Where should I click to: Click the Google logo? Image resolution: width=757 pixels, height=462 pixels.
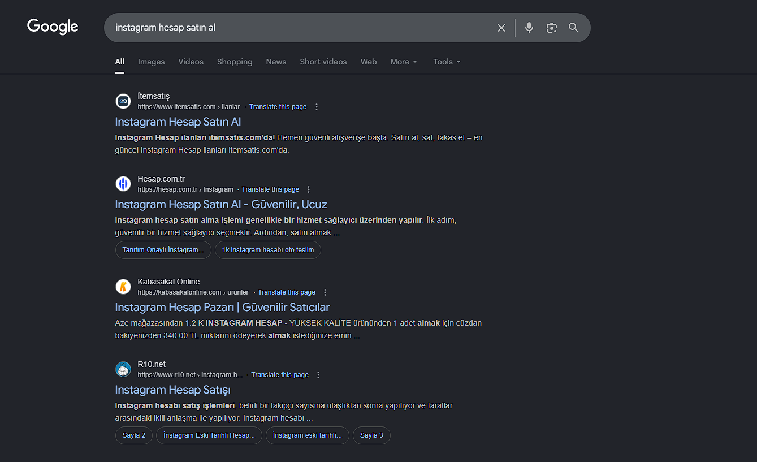pos(53,27)
